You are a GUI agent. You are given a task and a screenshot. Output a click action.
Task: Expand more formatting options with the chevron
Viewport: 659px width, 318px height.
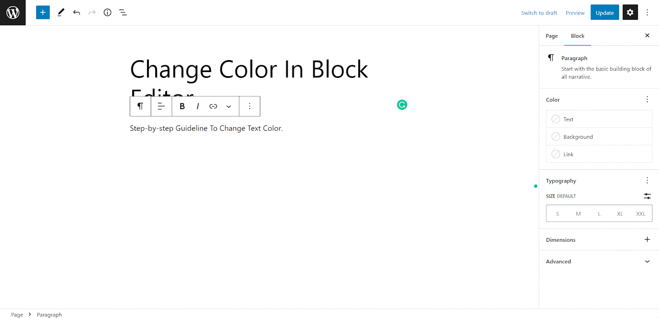tap(229, 106)
